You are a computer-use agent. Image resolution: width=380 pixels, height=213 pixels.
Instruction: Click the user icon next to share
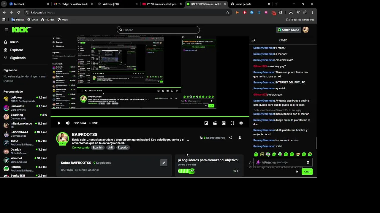coord(240,138)
